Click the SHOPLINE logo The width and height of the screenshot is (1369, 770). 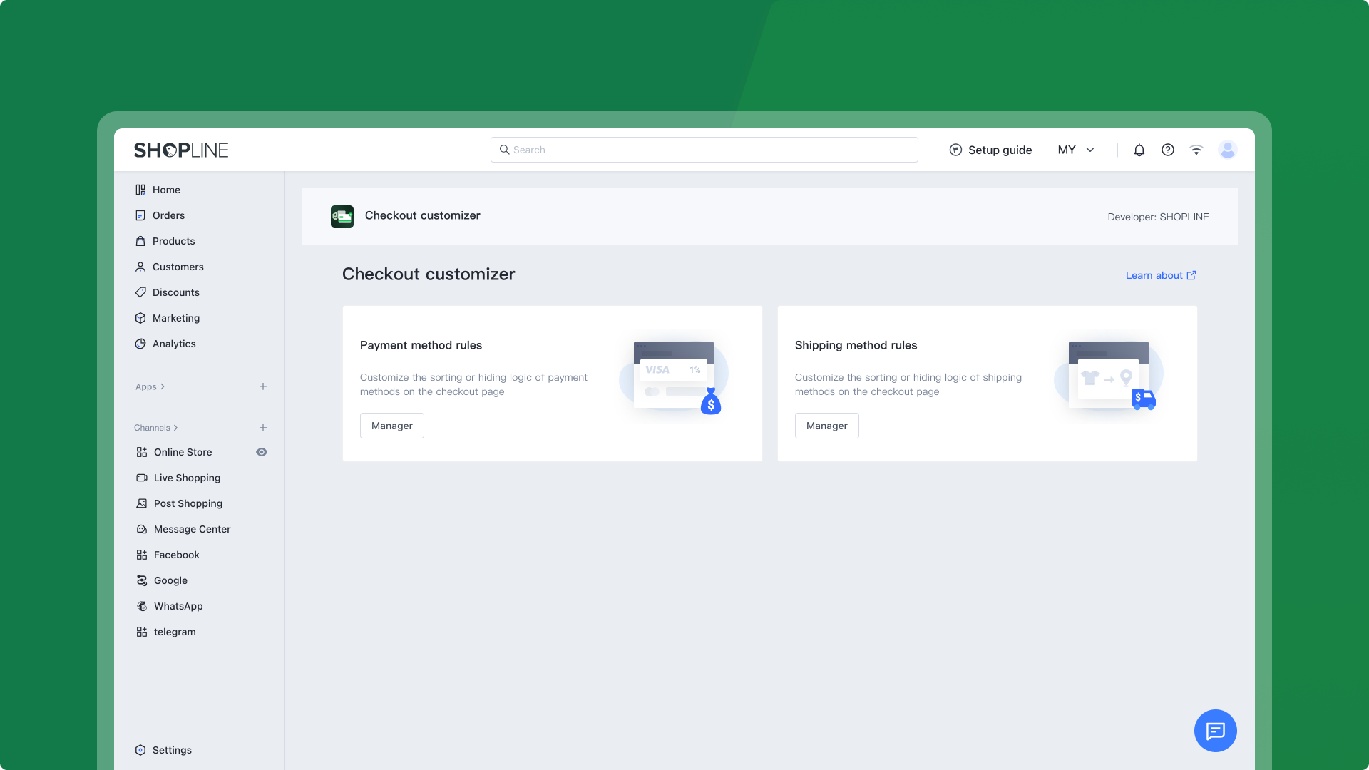pos(181,150)
